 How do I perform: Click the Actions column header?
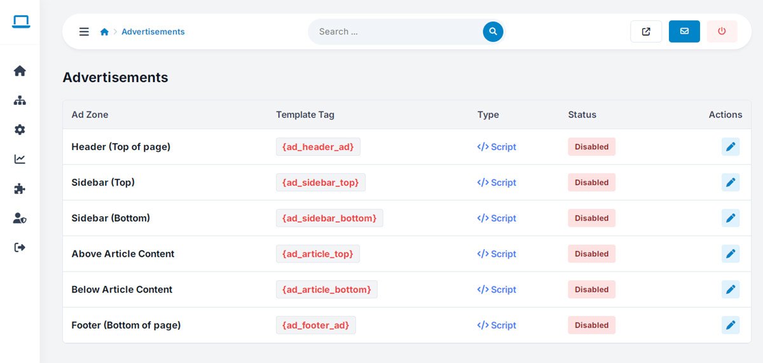[725, 115]
